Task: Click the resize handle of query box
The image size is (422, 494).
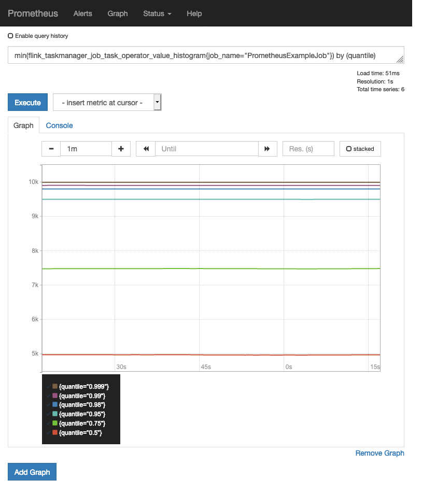Action: click(x=400, y=60)
